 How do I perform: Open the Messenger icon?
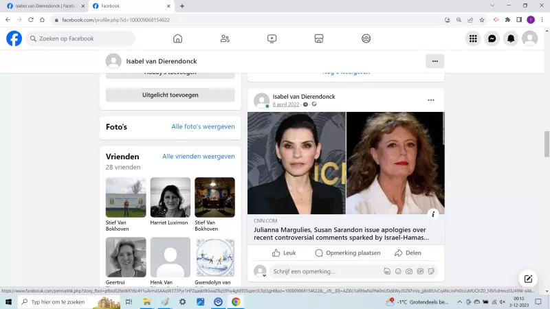point(492,38)
